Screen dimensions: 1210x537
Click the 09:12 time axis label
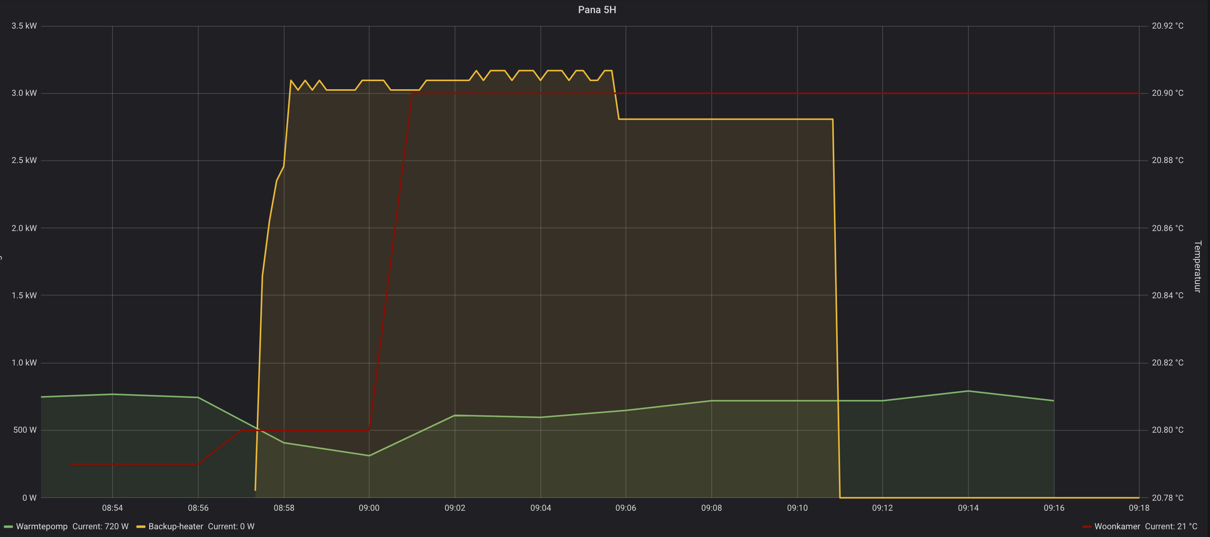(x=882, y=508)
